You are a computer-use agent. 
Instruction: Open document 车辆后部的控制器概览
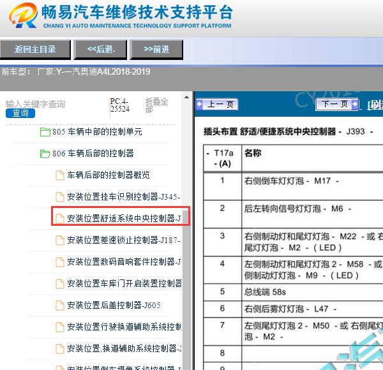[109, 175]
